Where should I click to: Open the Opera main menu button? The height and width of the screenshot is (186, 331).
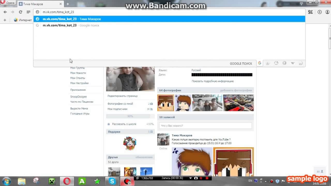tap(8, 3)
